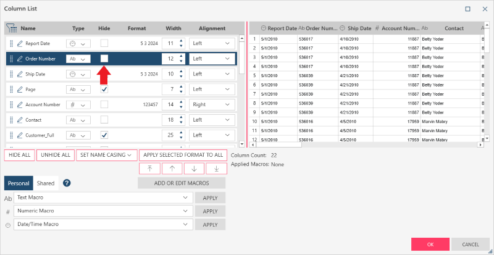Click the edit pencil icon for Account Number
Image resolution: width=494 pixels, height=255 pixels.
[20, 104]
